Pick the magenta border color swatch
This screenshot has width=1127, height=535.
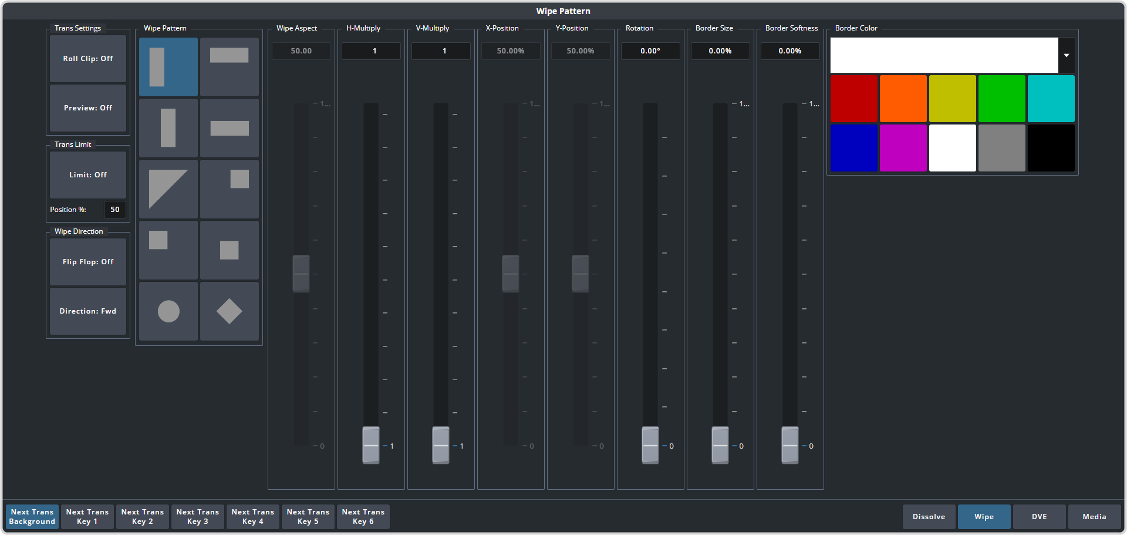[903, 148]
